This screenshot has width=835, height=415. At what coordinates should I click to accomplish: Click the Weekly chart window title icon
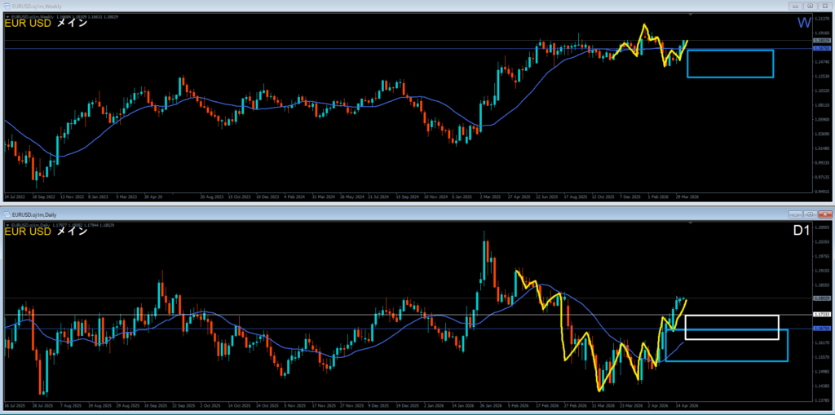point(7,6)
